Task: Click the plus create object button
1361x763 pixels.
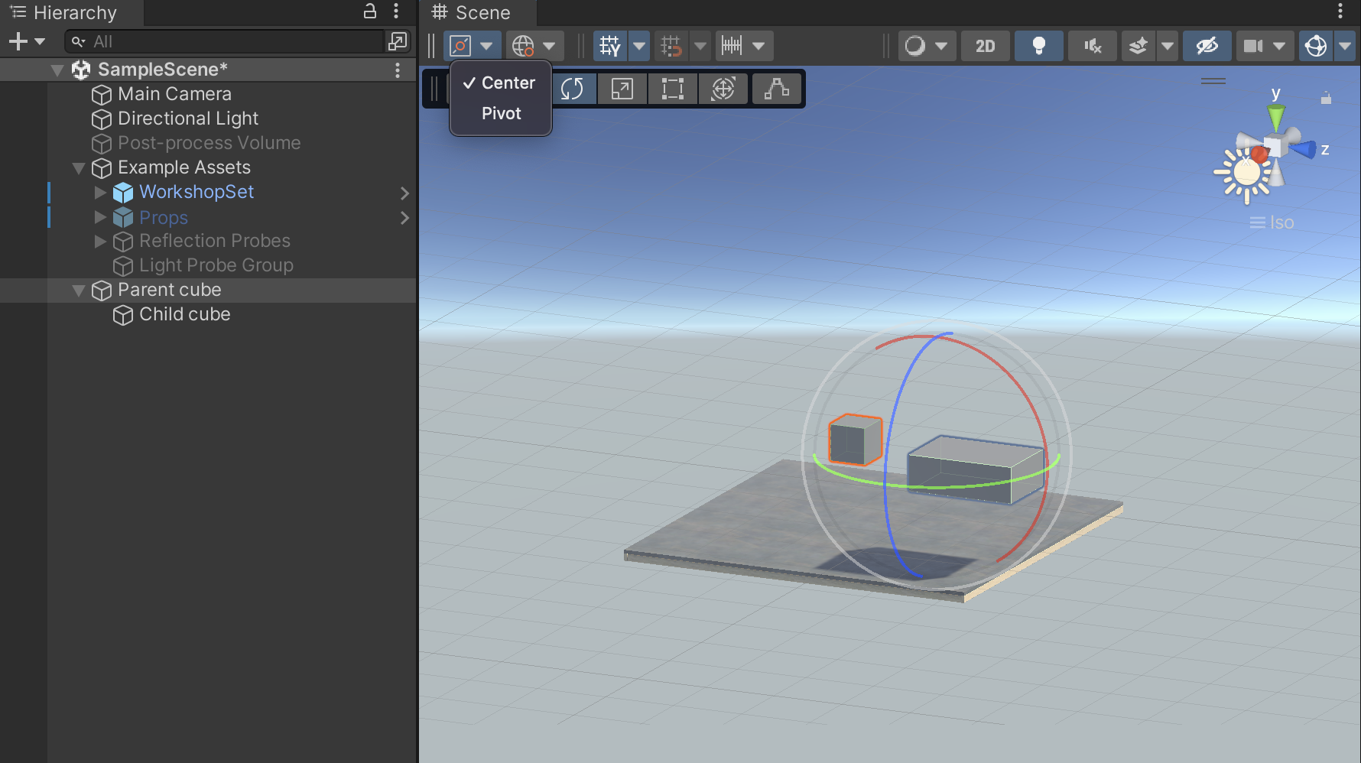Action: pos(18,41)
